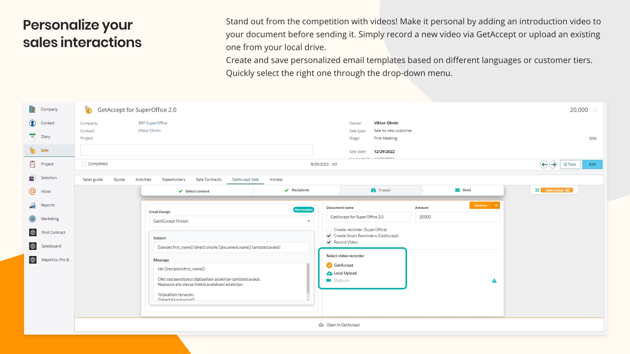Click the expand icon beside Sales Demo
630x354 pixels.
pyautogui.click(x=537, y=190)
